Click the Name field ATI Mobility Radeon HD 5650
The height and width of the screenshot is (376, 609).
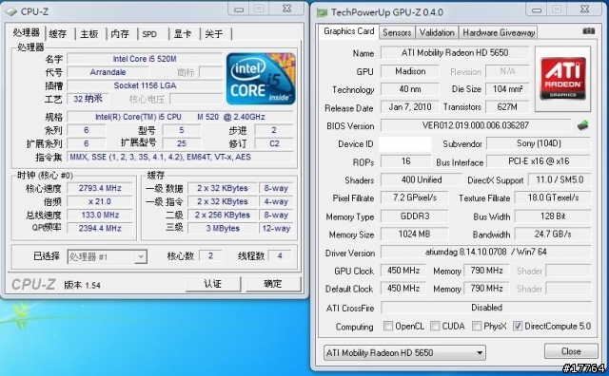tap(455, 53)
